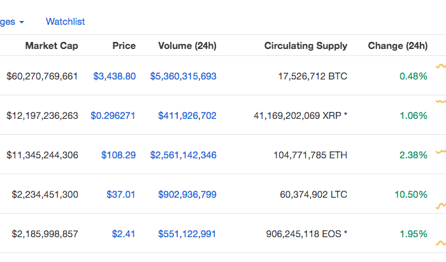Viewport: 446px width, 262px height.
Task: Open XRP 7-day sparkline chart
Action: [441, 101]
